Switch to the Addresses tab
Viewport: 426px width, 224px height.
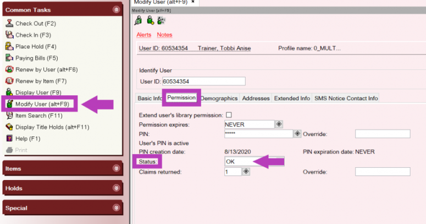256,99
